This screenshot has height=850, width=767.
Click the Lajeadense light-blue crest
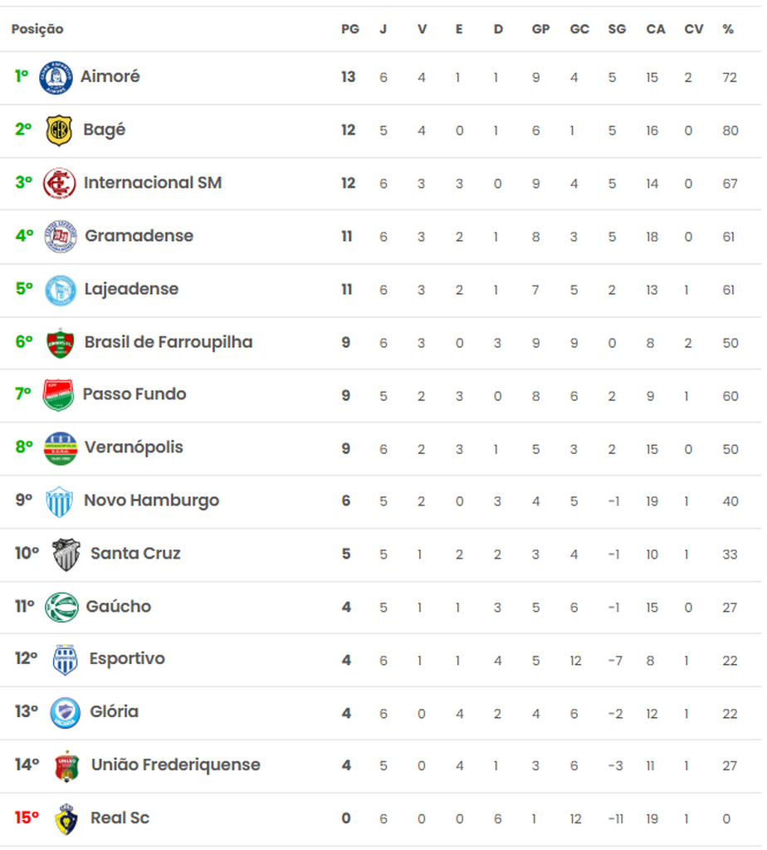60,290
